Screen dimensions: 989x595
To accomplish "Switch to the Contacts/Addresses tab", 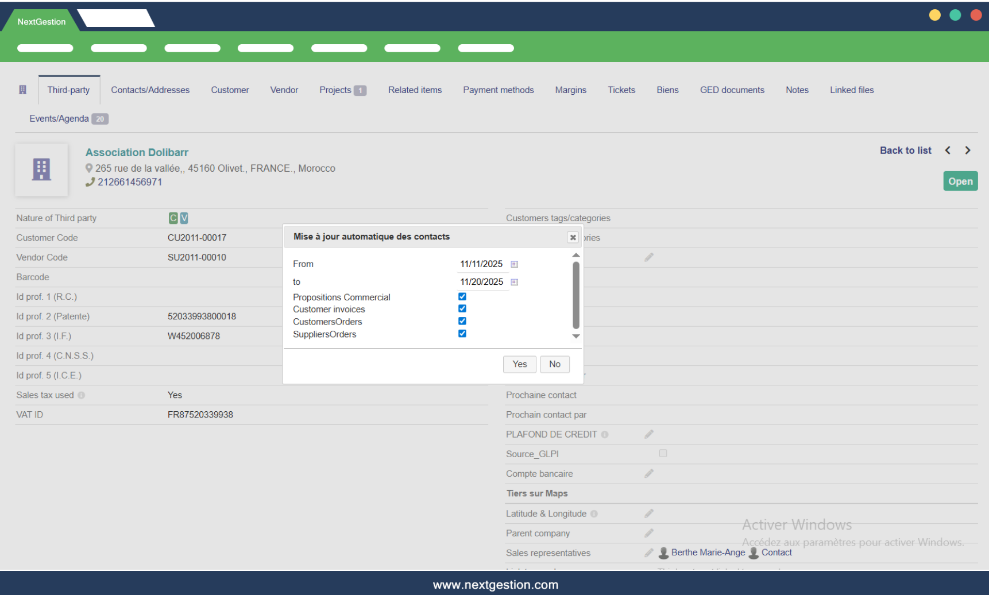I will point(150,90).
